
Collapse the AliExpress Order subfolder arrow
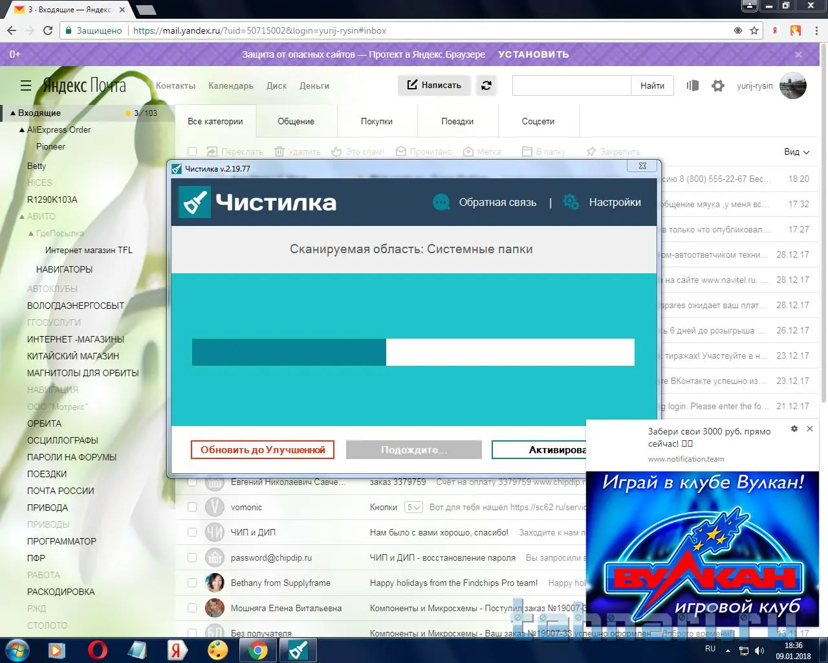22,130
